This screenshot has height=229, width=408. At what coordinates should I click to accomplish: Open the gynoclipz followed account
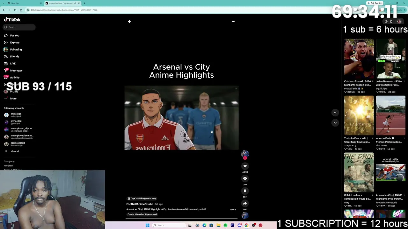tap(13, 122)
